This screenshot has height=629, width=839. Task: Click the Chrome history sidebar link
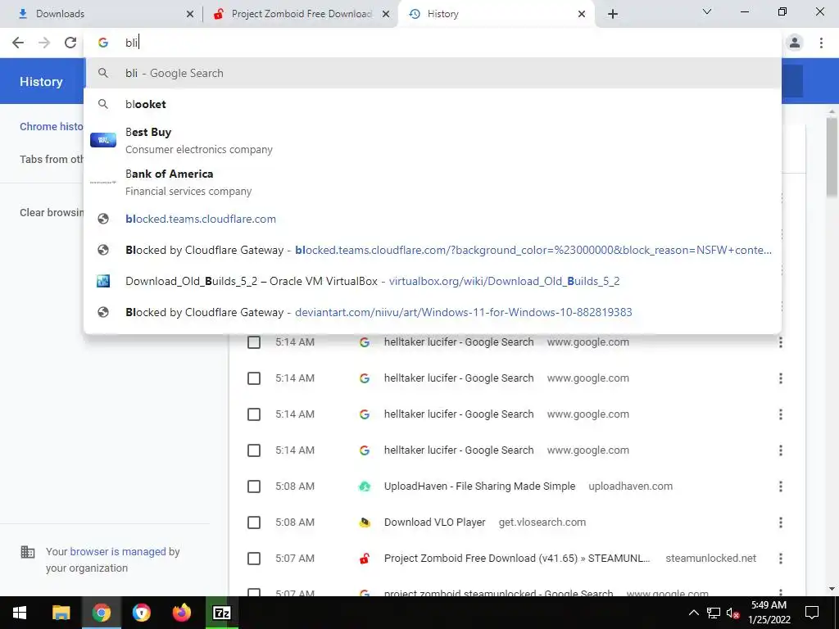click(x=52, y=127)
